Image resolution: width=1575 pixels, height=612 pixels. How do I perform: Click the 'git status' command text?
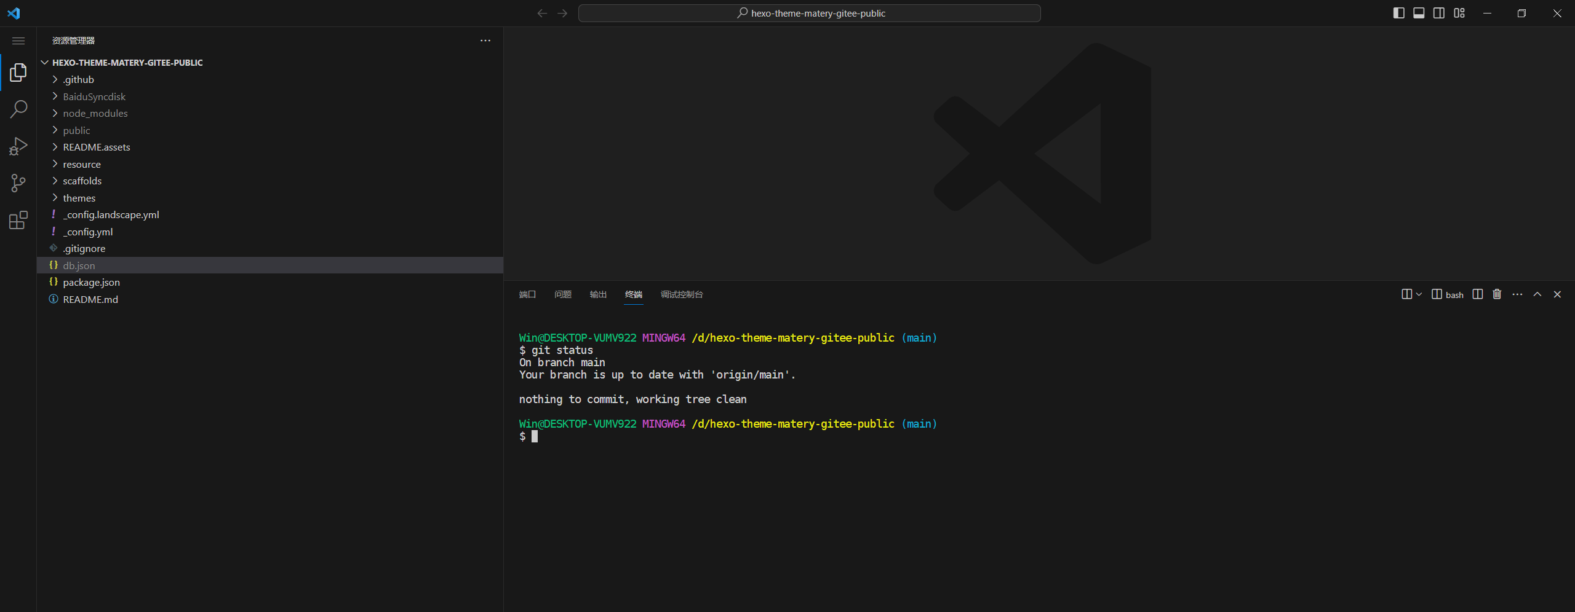562,350
